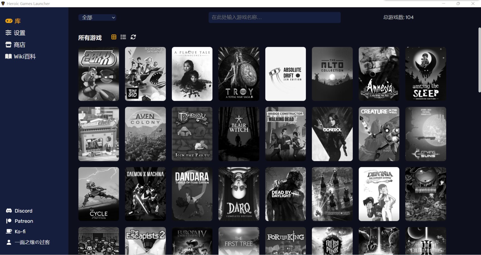
Task: Open DARQ Complete Edition card
Action: tap(239, 194)
